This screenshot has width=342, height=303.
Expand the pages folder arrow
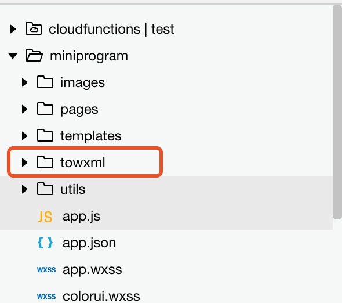point(25,109)
